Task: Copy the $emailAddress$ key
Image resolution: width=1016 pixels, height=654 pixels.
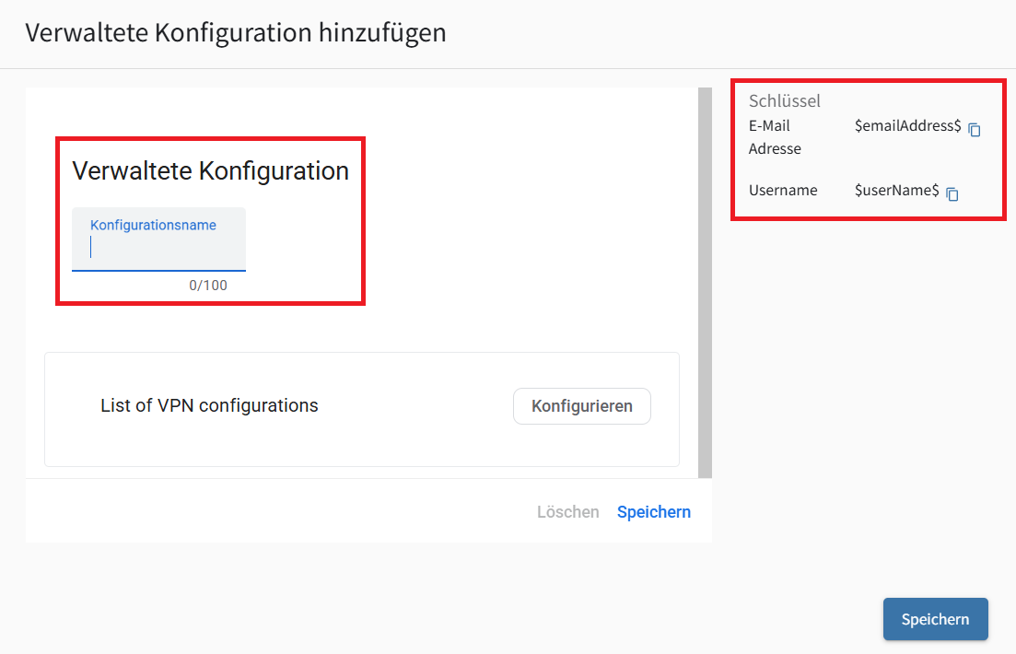Action: coord(975,130)
